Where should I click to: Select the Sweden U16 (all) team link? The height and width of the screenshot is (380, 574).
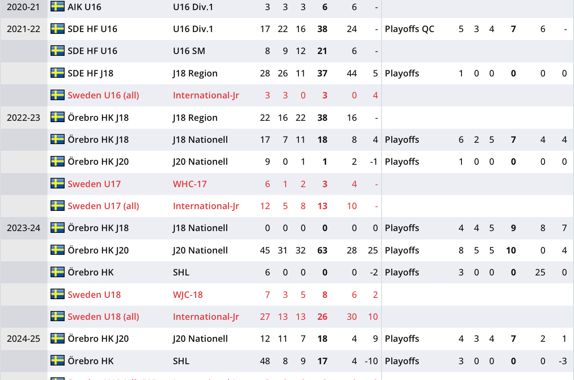(103, 95)
